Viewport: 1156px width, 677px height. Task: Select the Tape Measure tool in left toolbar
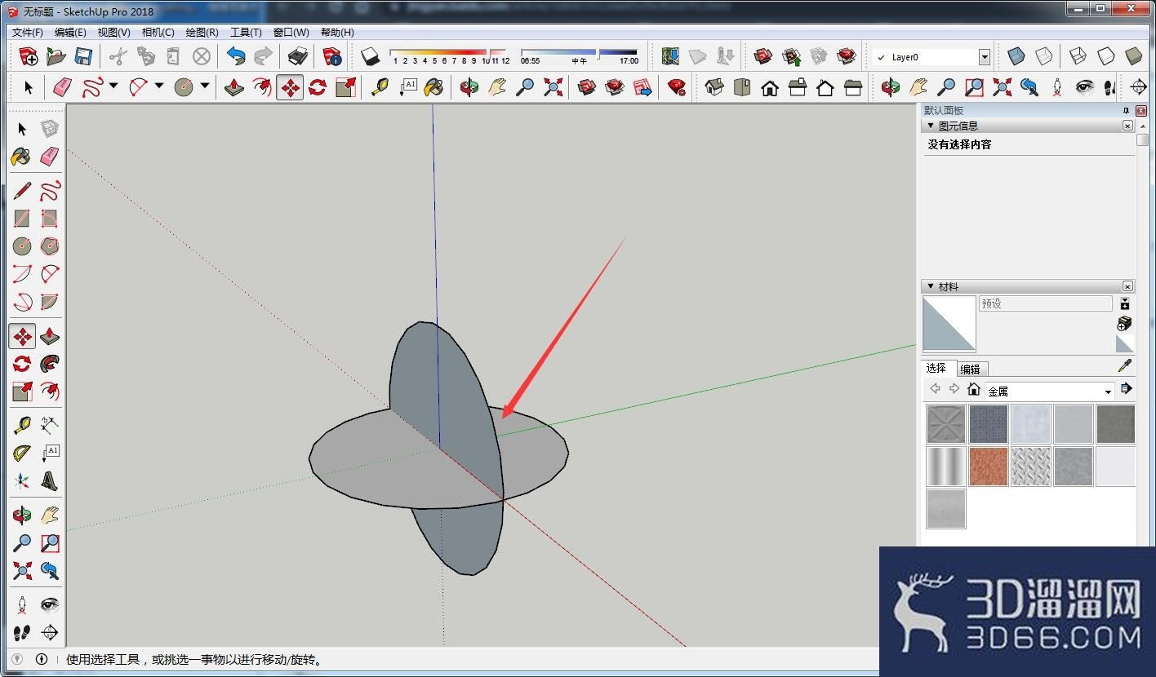point(22,425)
